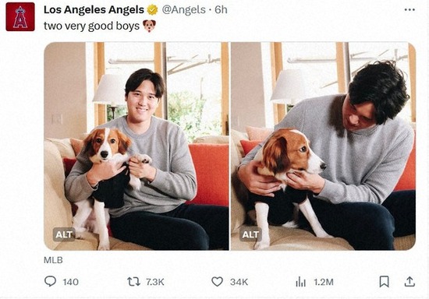Click the 34K likes count
Screen dimensions: 429x299
[x=239, y=282]
